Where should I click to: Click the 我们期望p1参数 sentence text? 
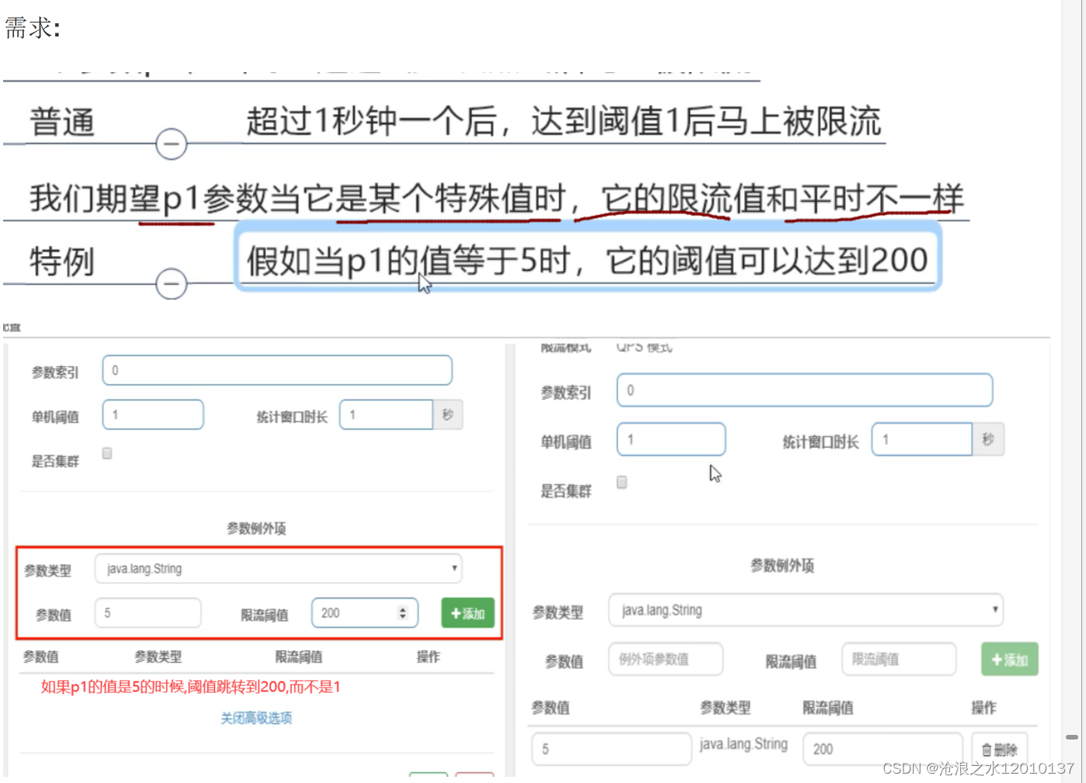[x=497, y=199]
